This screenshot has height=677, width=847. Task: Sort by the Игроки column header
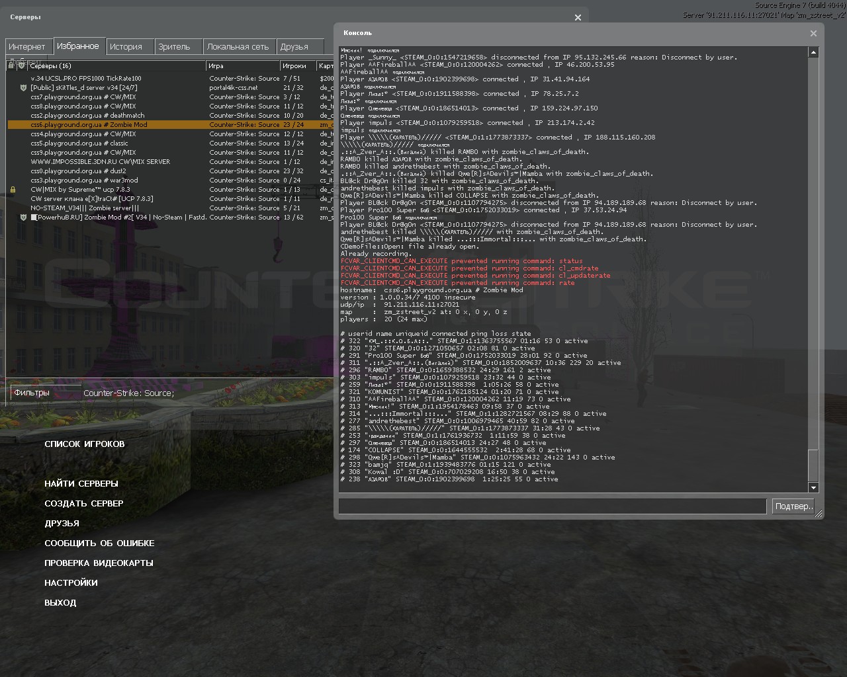[298, 65]
